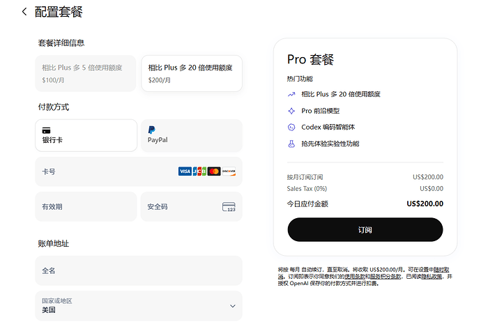Click the JCB card logo
This screenshot has width=481, height=322.
click(199, 171)
